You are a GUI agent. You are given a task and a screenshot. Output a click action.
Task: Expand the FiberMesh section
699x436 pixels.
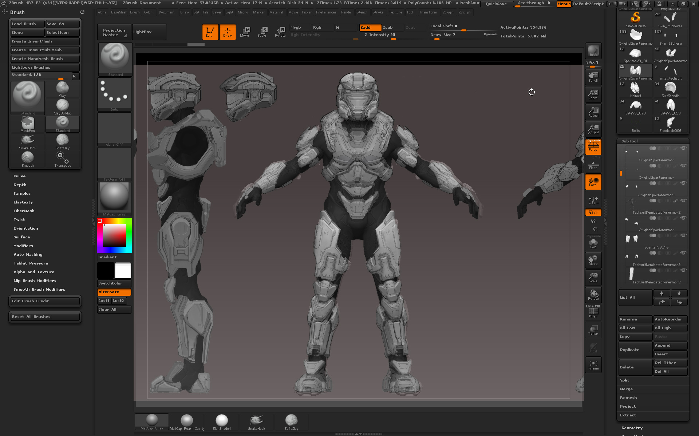[24, 211]
